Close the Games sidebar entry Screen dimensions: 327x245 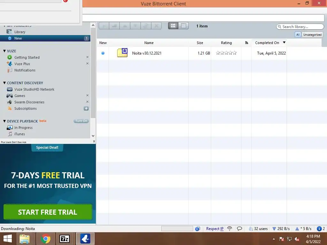pyautogui.click(x=87, y=95)
